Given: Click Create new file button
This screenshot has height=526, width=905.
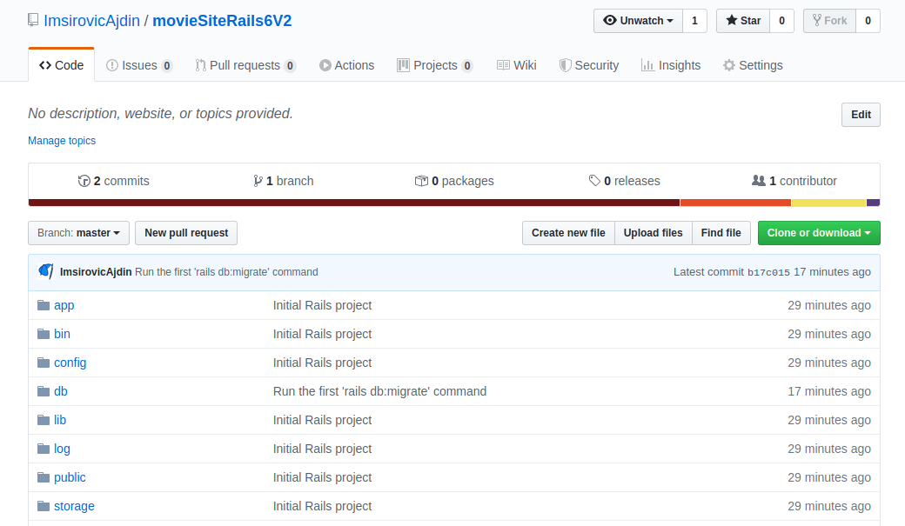Looking at the screenshot, I should (x=568, y=233).
